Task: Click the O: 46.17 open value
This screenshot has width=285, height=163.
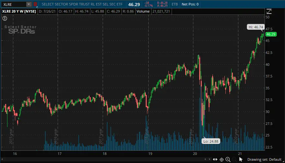Action: (65, 11)
